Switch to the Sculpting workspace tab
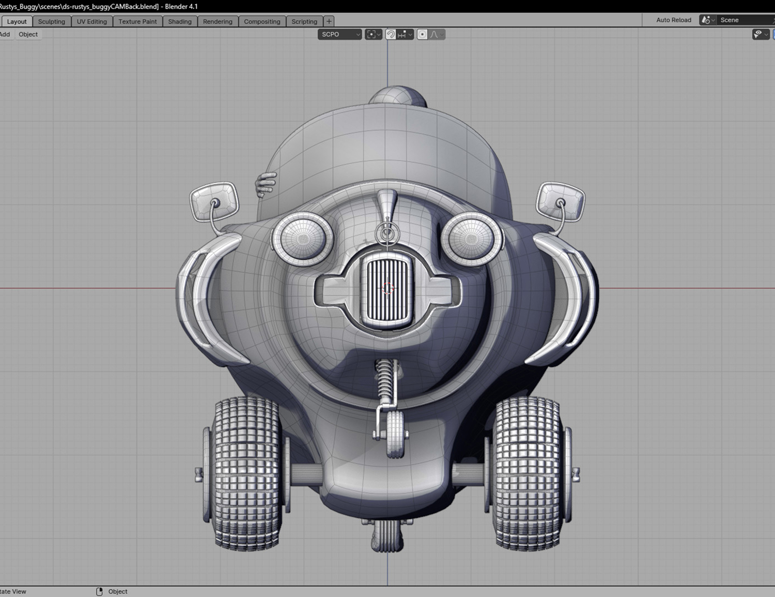The image size is (775, 597). [52, 22]
